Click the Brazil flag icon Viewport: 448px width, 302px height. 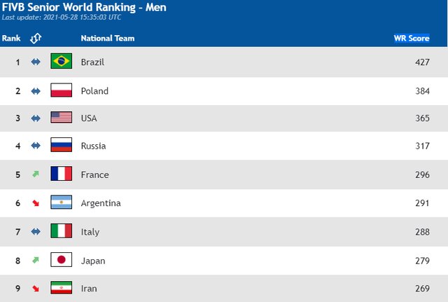point(62,62)
